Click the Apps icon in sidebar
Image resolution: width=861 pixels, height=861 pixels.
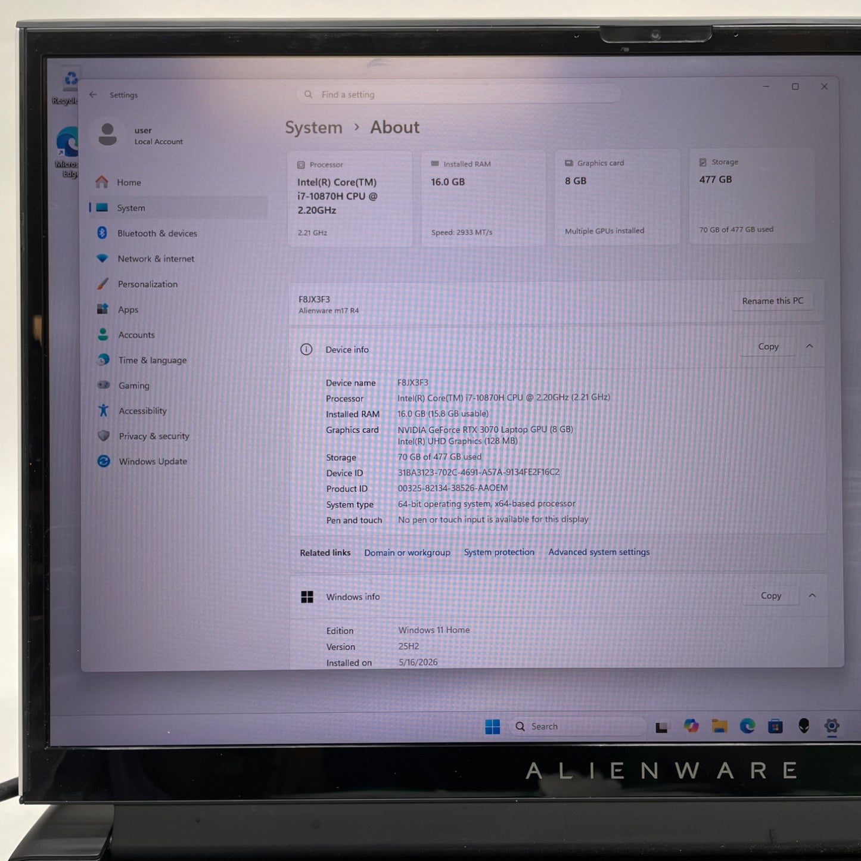point(102,309)
